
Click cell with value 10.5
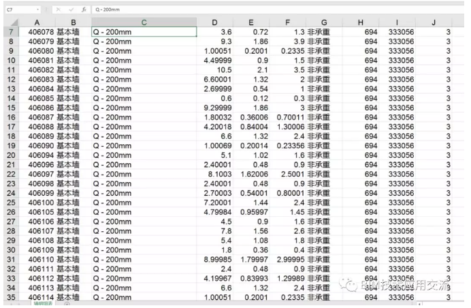[x=214, y=70]
